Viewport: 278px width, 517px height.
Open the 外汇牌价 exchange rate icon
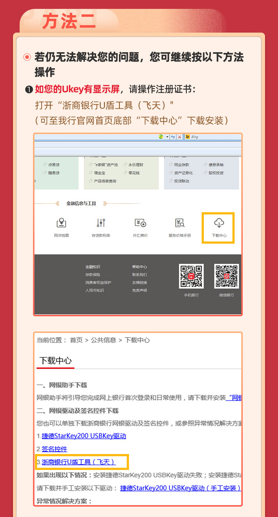coord(140,223)
